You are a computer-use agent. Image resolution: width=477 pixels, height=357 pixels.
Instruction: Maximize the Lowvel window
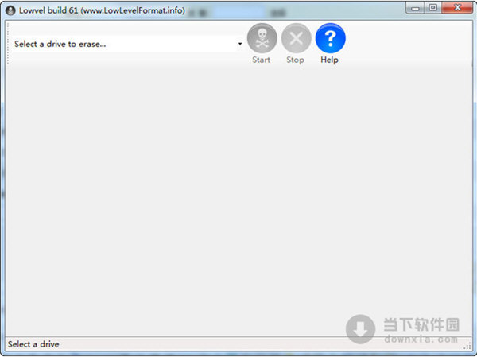pyautogui.click(x=433, y=7)
